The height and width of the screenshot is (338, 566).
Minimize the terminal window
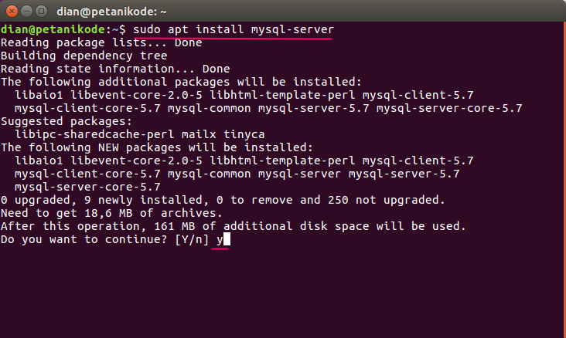pyautogui.click(x=27, y=12)
